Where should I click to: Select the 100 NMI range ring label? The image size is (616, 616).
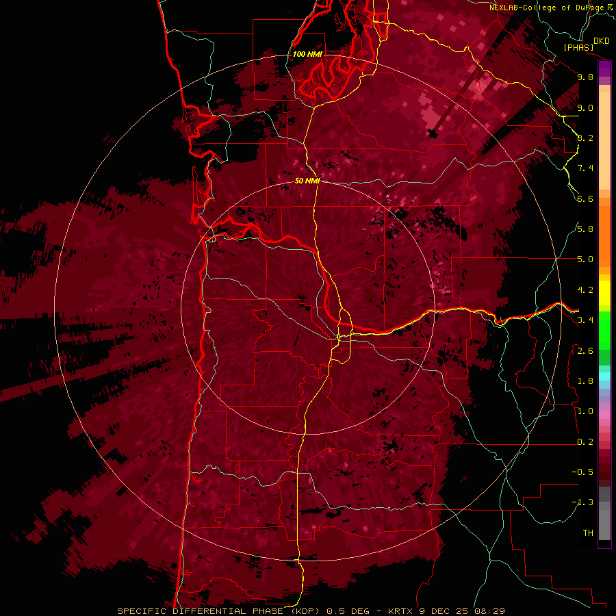307,54
